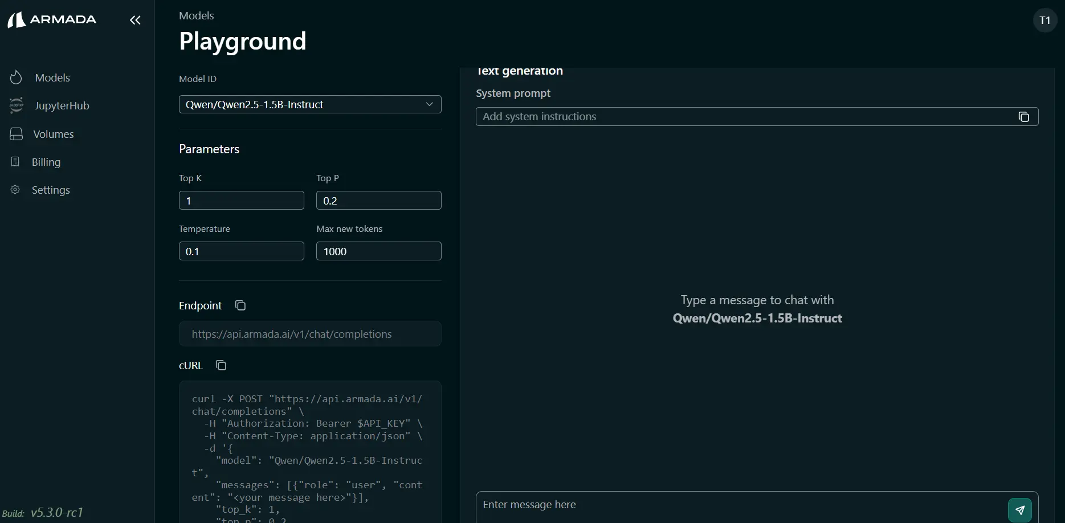Focus the Top K input field

coord(242,201)
